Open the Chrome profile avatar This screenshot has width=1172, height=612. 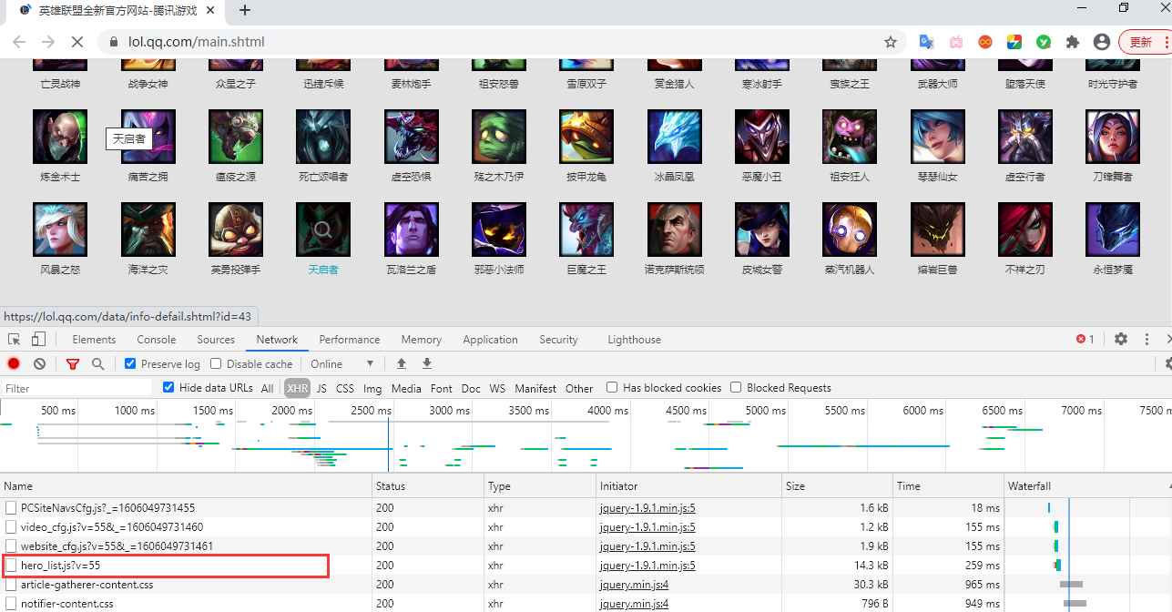pos(1102,42)
